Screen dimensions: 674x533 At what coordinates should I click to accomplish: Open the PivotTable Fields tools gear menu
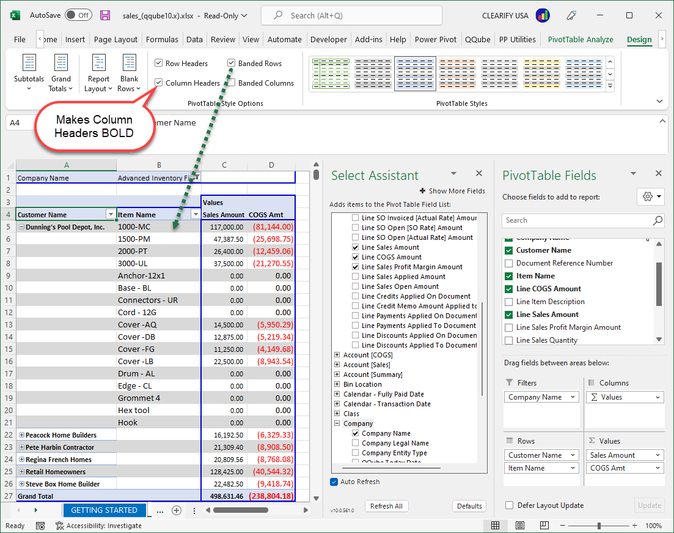651,197
